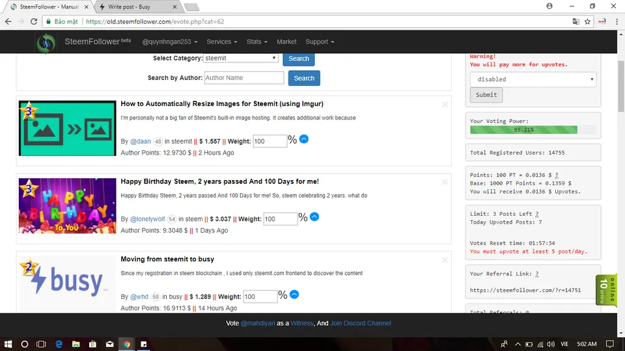Show hidden system tray icons
This screenshot has width=625, height=351.
click(x=518, y=344)
